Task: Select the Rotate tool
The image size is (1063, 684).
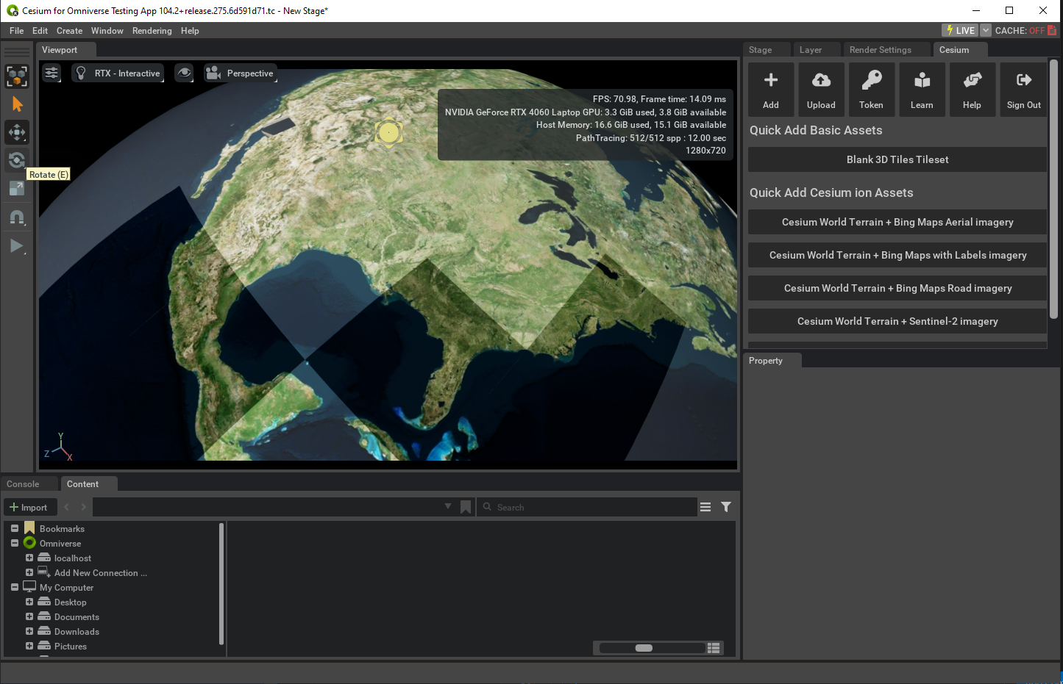Action: click(16, 160)
